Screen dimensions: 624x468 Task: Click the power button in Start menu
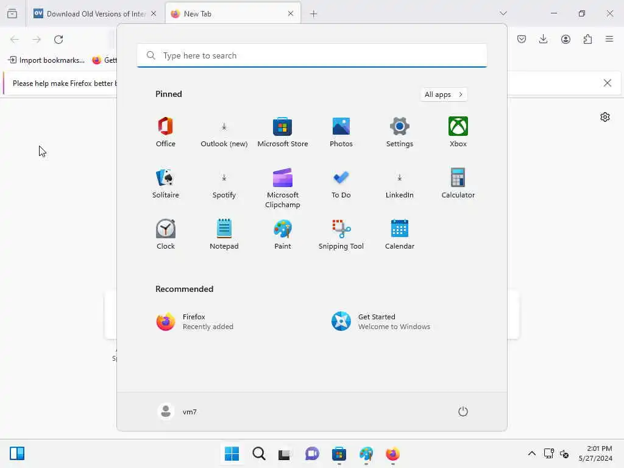(463, 411)
